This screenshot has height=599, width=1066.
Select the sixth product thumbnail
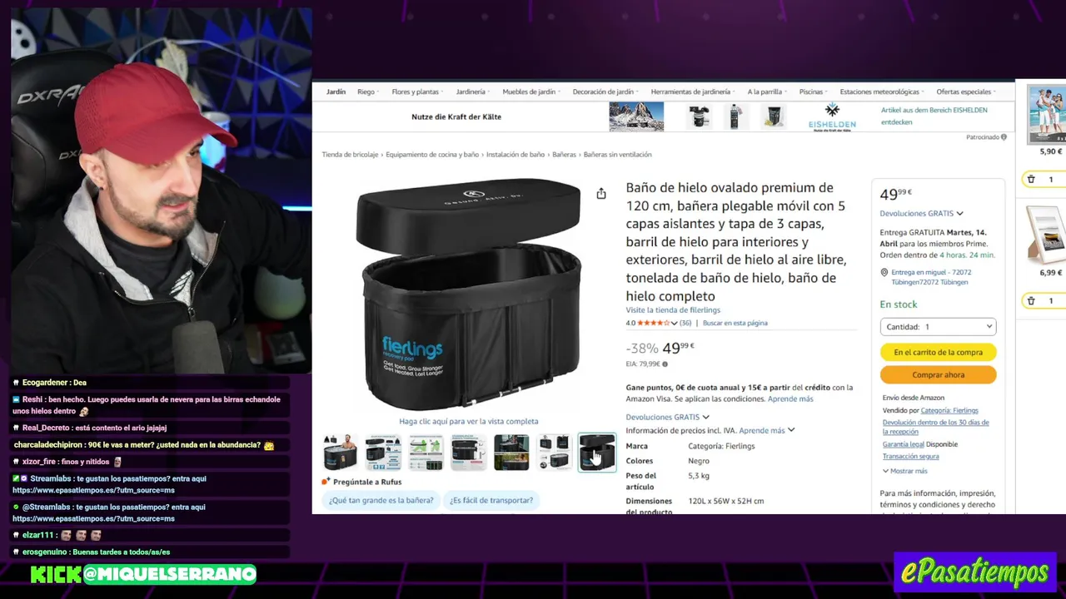pos(554,453)
